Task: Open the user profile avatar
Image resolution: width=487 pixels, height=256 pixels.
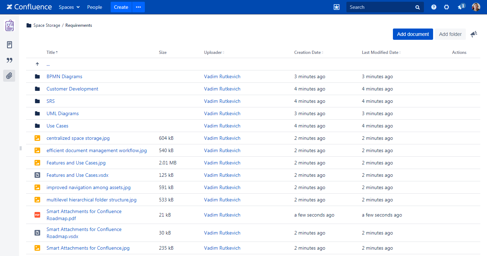Action: click(x=476, y=7)
